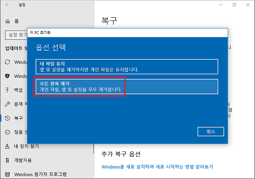
Task: Click the '이 PC 초기화' dialog title
Action: [x=40, y=32]
